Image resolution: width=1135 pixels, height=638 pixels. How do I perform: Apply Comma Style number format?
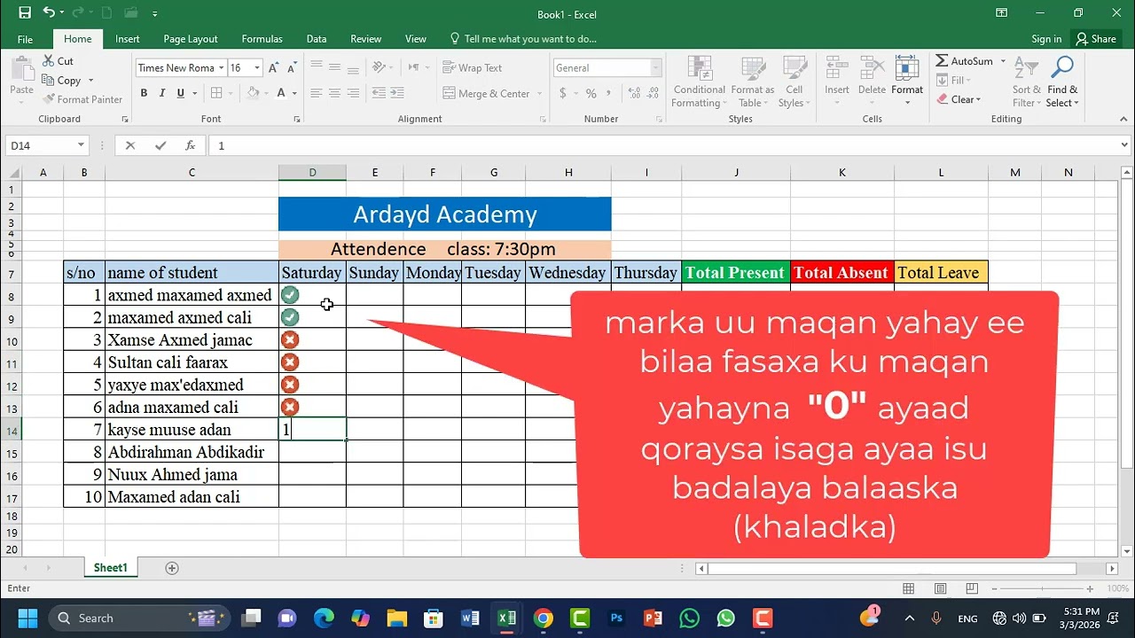coord(611,93)
